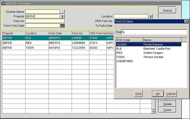This screenshot has width=190, height=119.
Task: Click the Delete button
Action: [167, 104]
